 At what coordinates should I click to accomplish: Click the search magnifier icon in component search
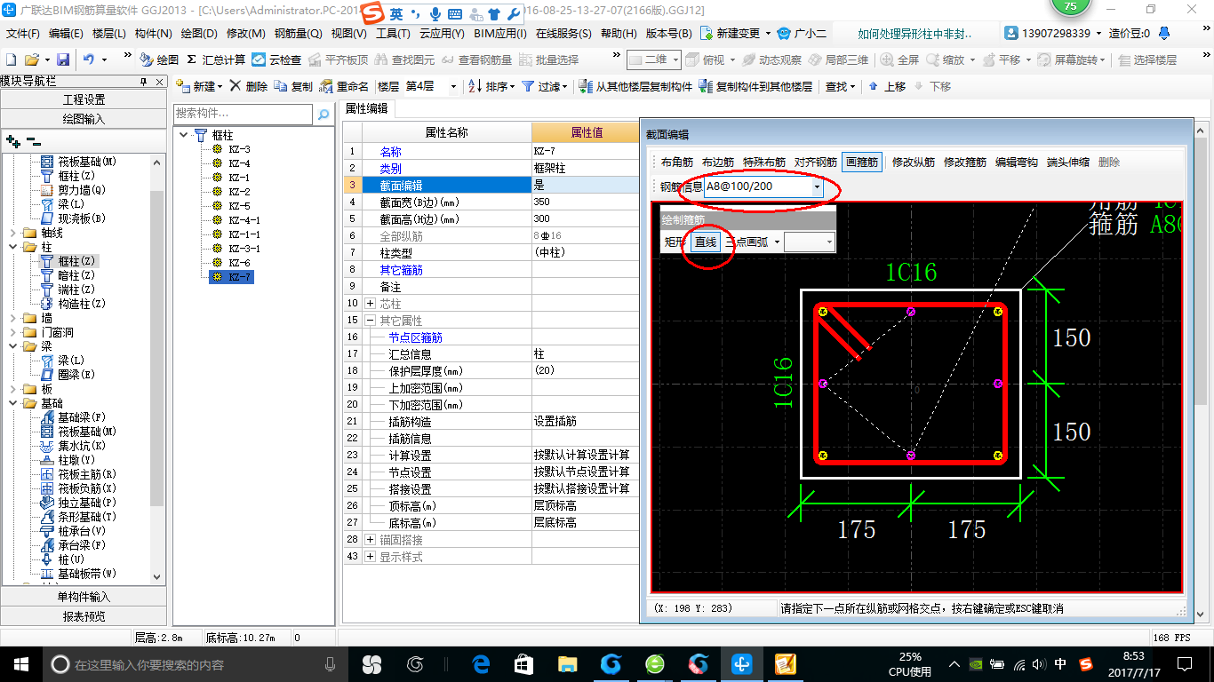324,114
